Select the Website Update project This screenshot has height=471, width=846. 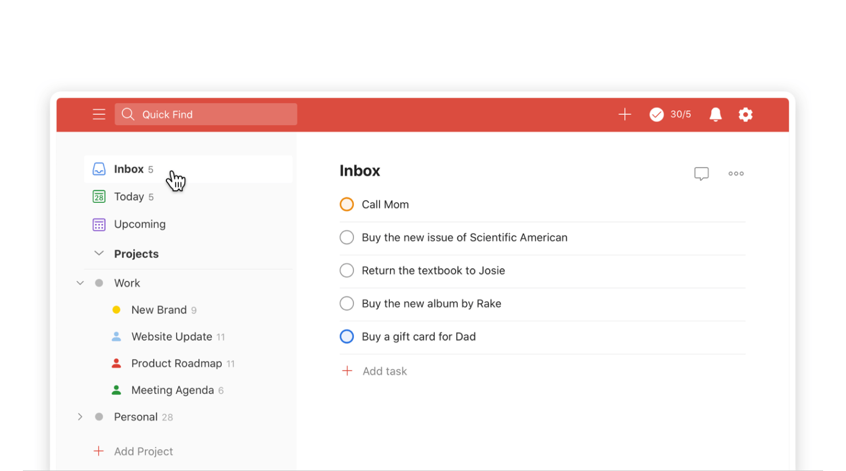(x=171, y=337)
